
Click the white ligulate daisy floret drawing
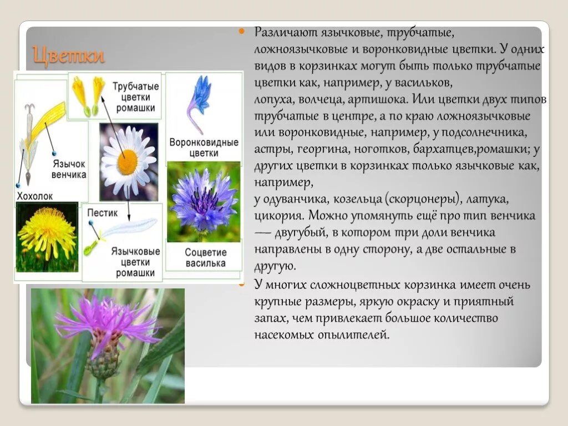click(121, 236)
